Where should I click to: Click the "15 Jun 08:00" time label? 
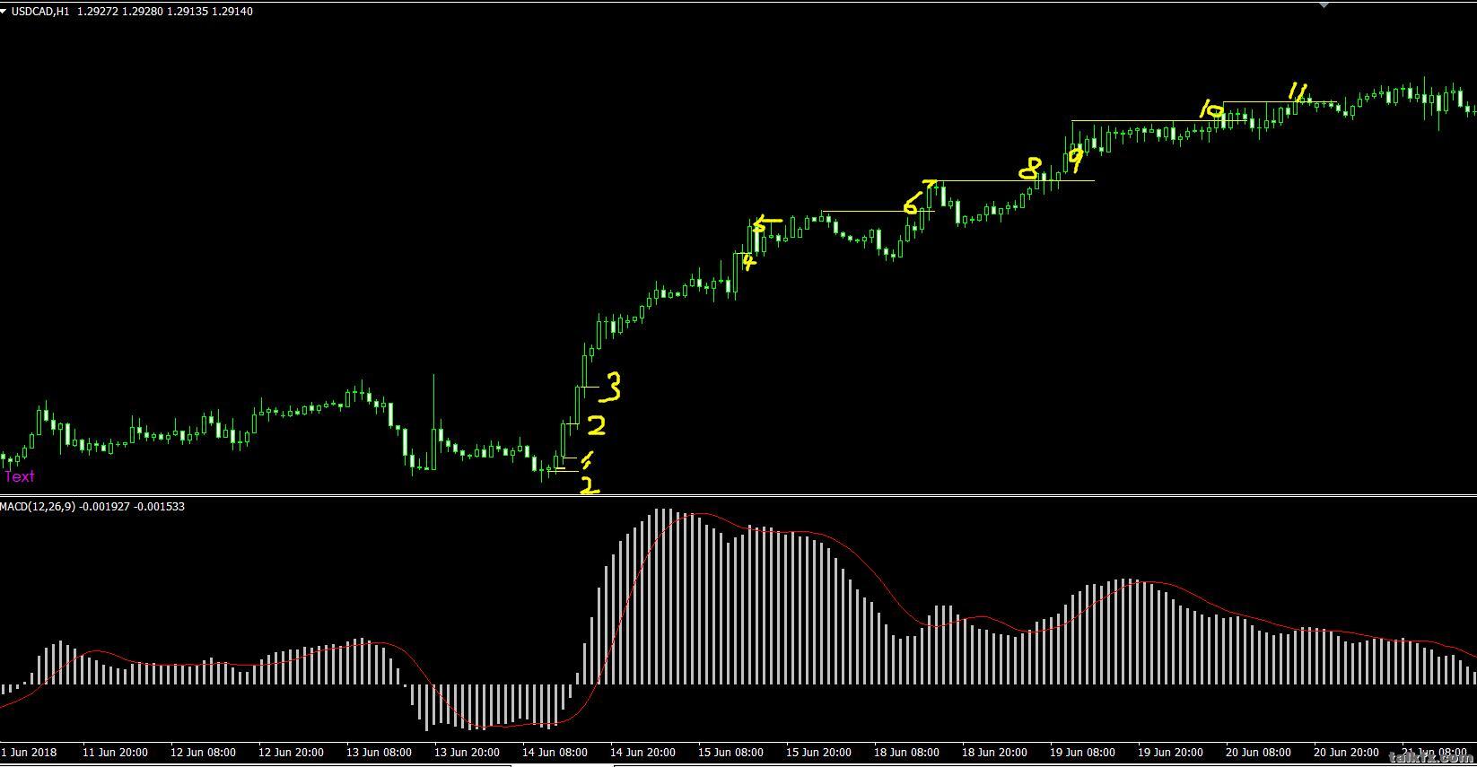731,752
